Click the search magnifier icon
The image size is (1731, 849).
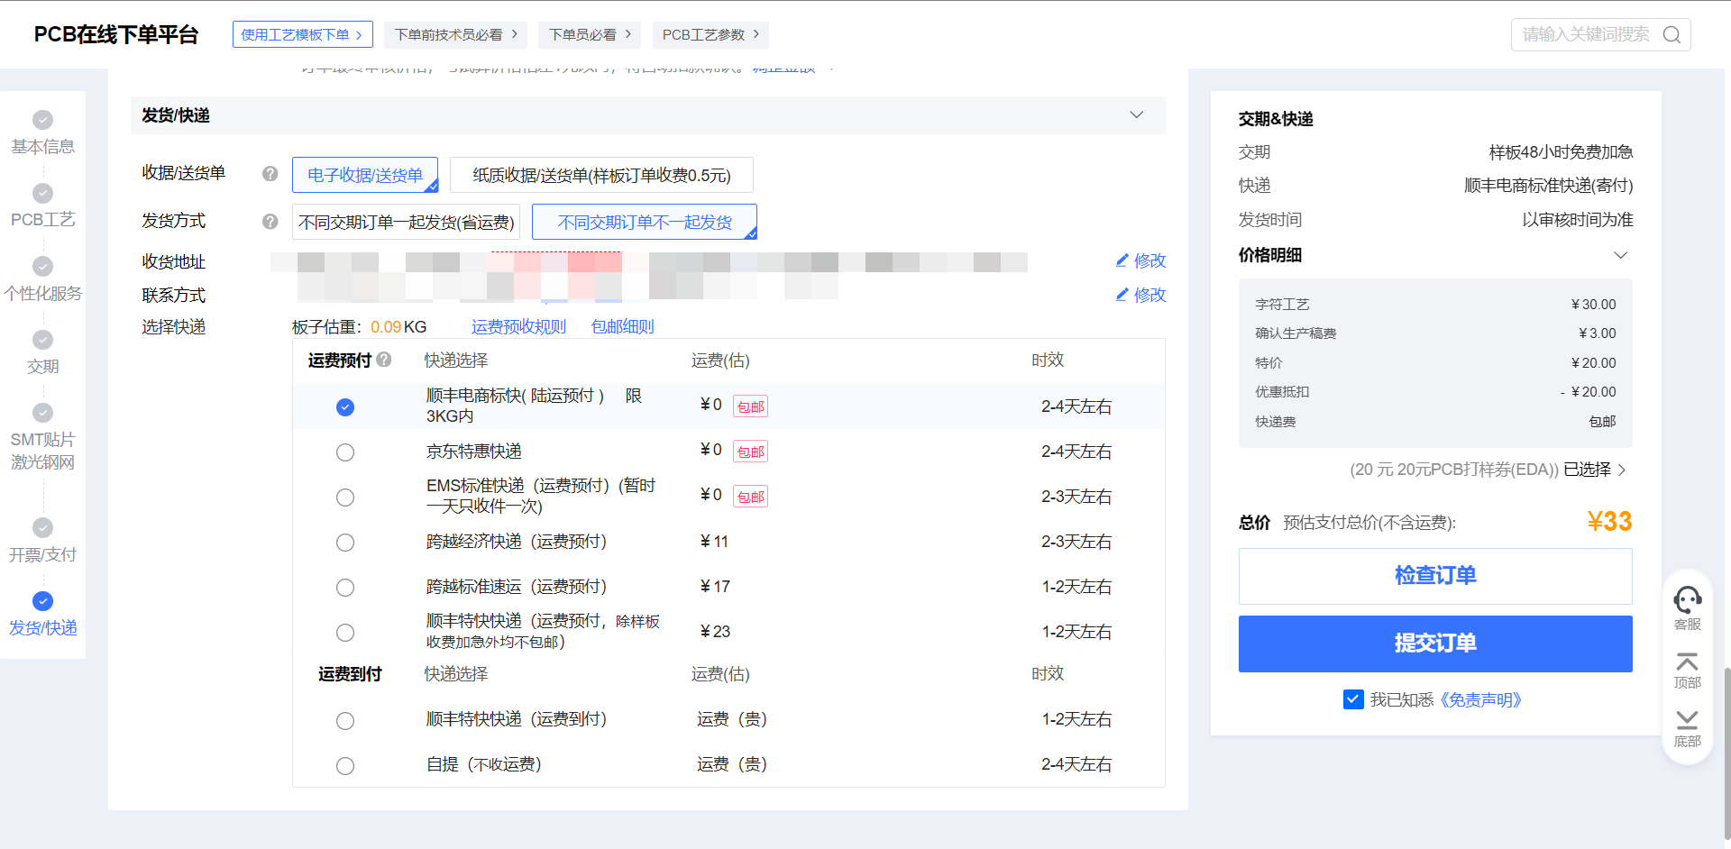pyautogui.click(x=1671, y=35)
